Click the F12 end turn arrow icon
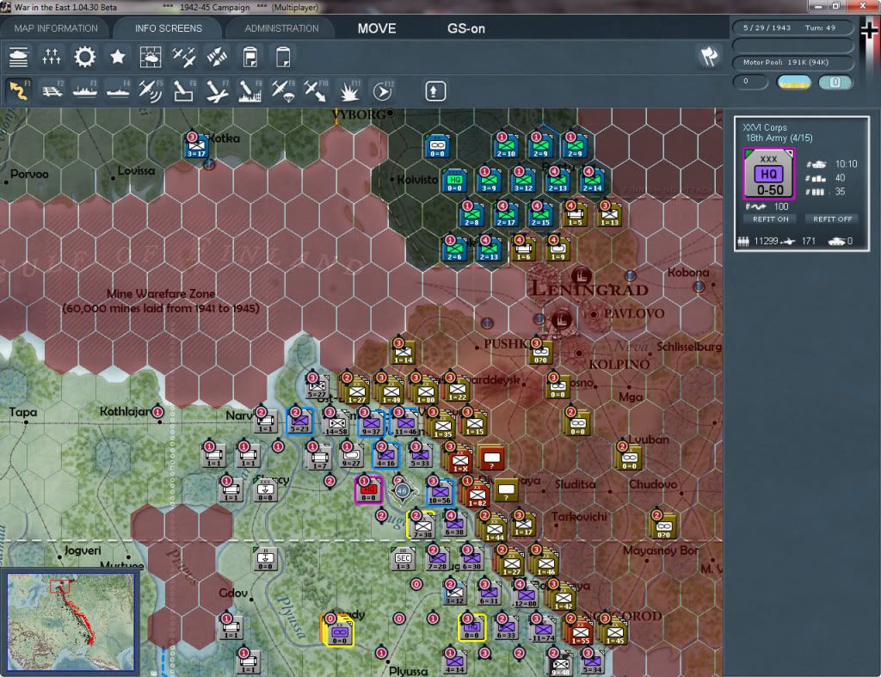Screen dimensions: 881x677 382,91
